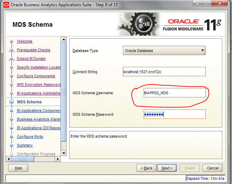Image resolution: width=232 pixels, height=184 pixels.
Task: Open the Configure Ports step
Action: coord(30,137)
